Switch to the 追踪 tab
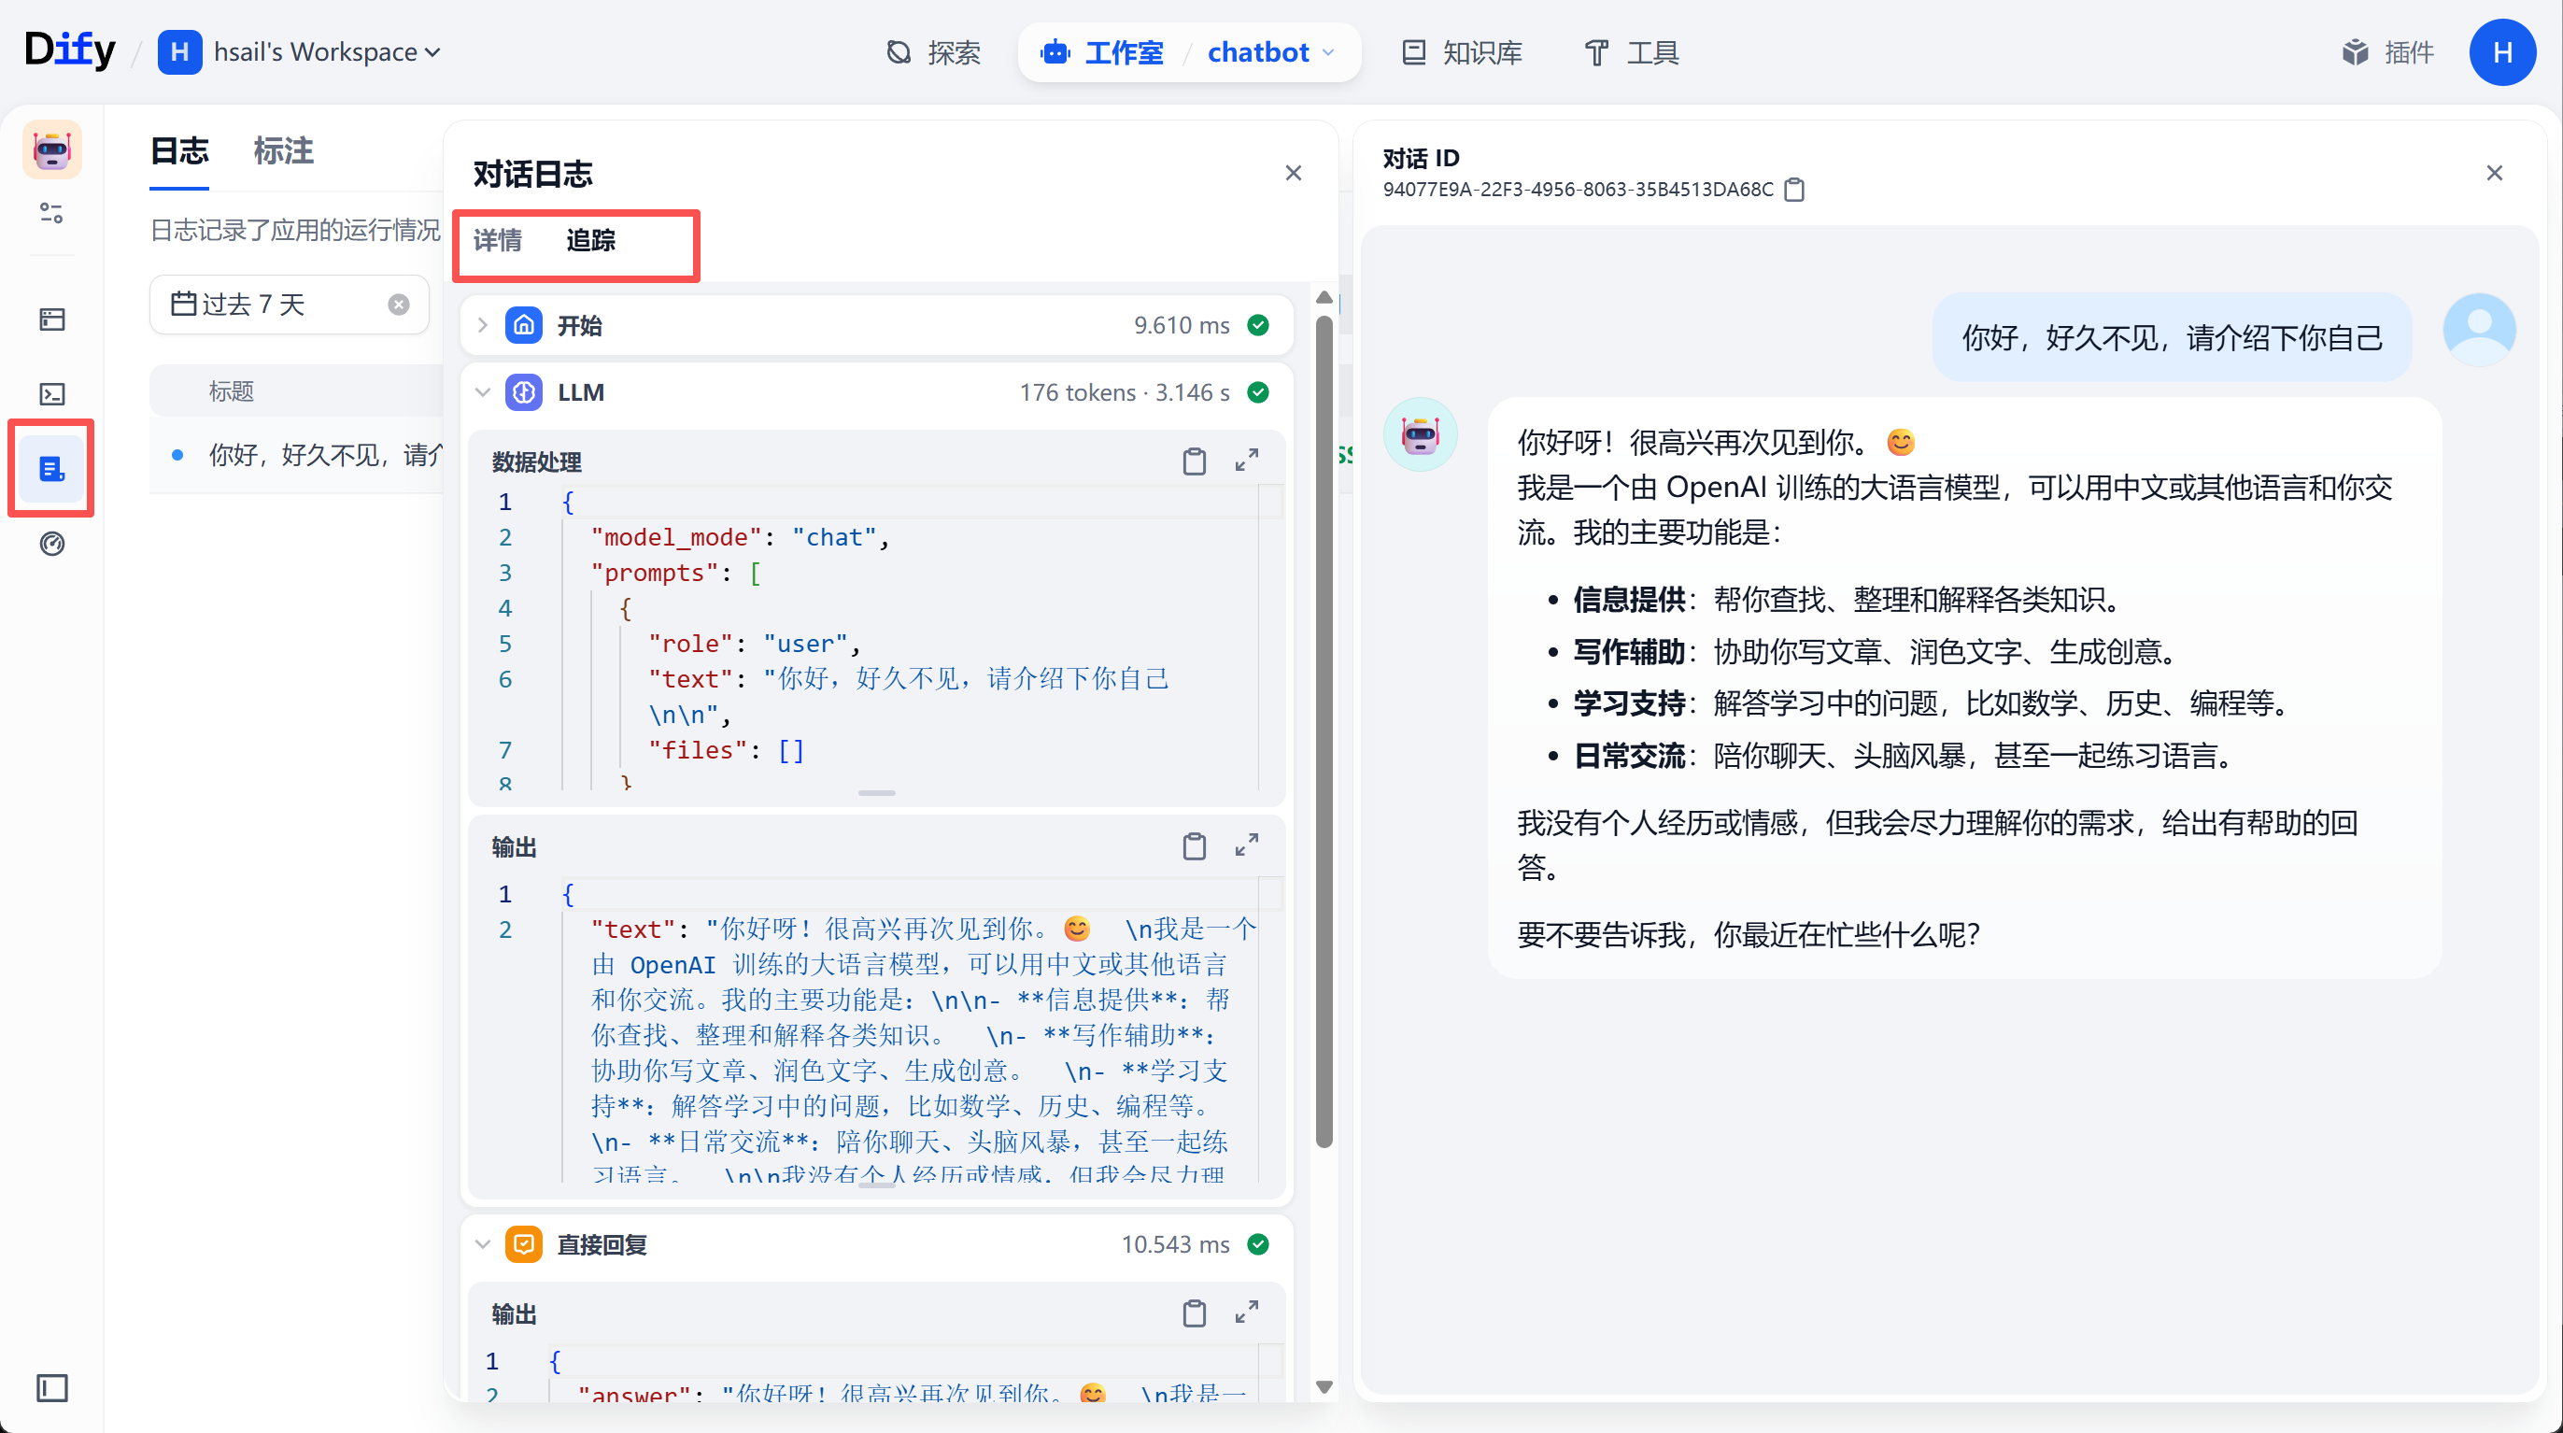The image size is (2563, 1433). [x=591, y=241]
